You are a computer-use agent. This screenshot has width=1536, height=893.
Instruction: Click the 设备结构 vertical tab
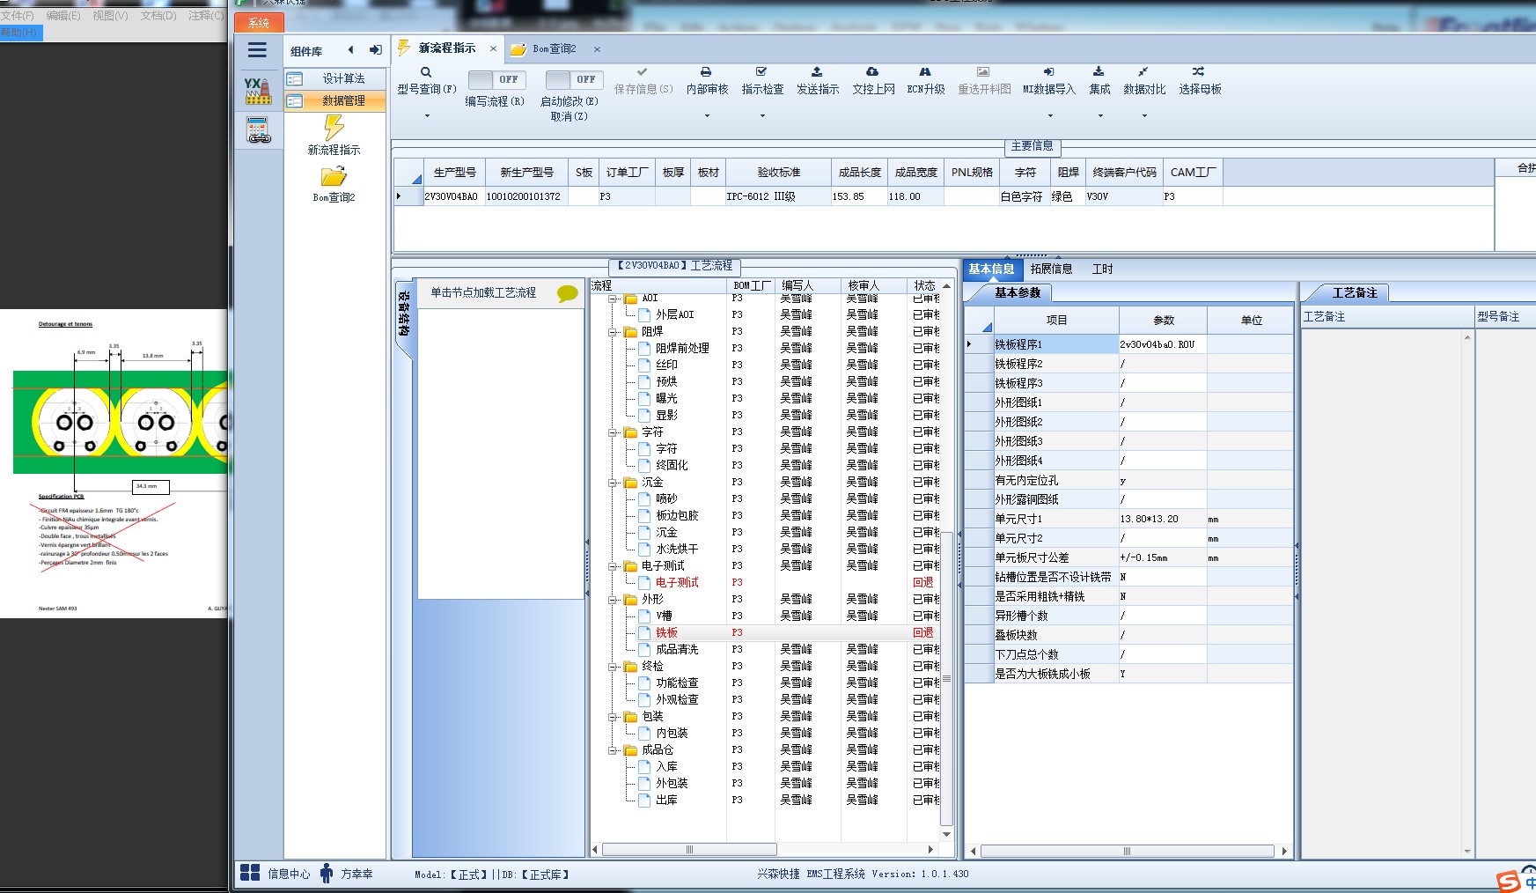pyautogui.click(x=404, y=314)
